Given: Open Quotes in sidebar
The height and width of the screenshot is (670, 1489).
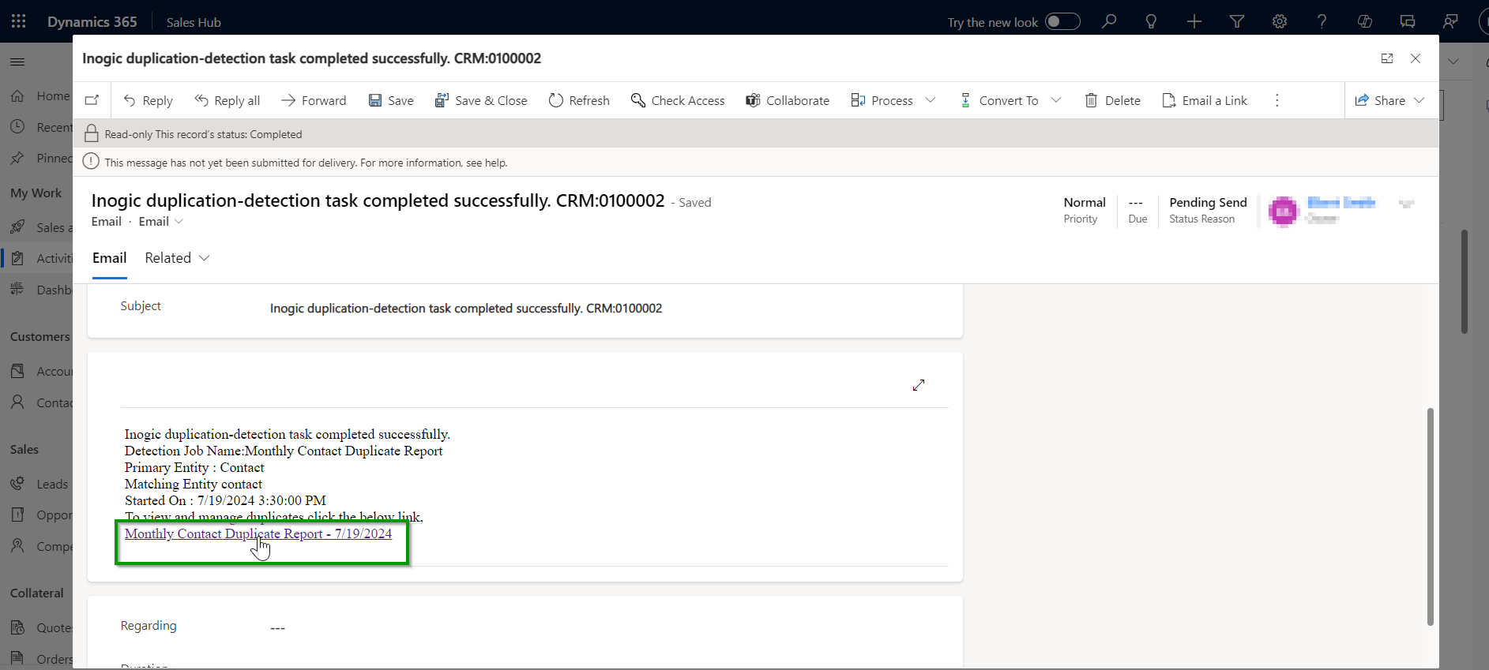Looking at the screenshot, I should coord(39,627).
